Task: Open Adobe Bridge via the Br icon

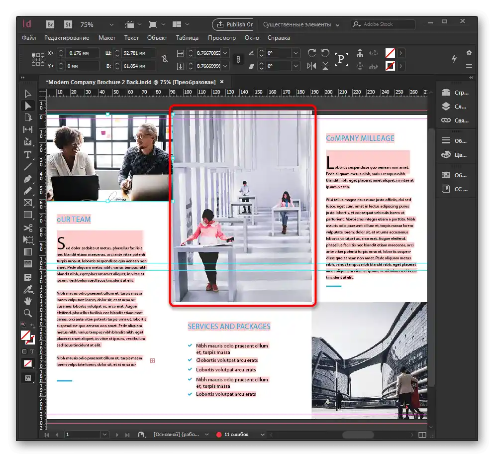Action: [x=51, y=24]
